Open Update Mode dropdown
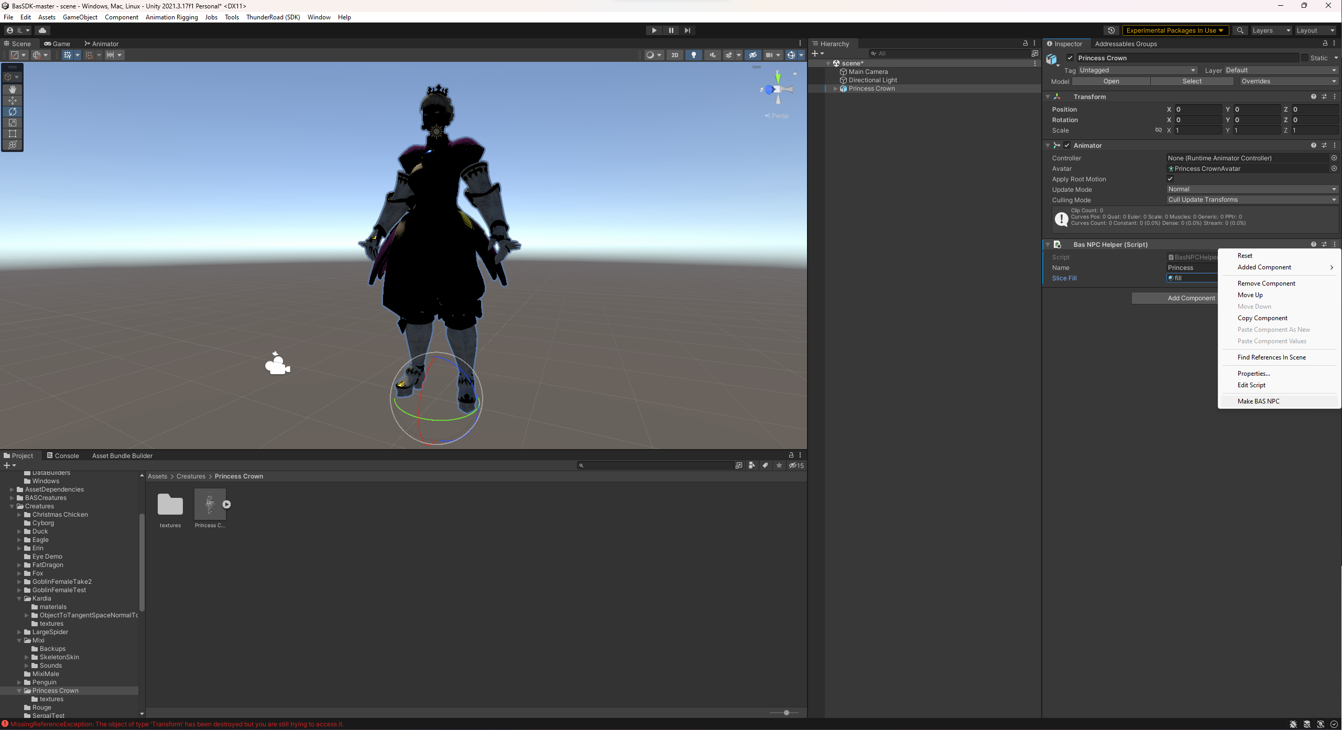The width and height of the screenshot is (1342, 730). (x=1252, y=189)
